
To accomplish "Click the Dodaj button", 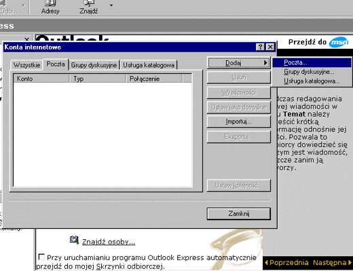I will pos(239,63).
